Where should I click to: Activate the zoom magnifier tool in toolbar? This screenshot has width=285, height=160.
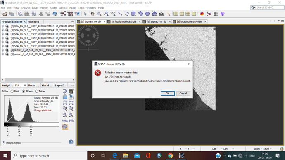(99, 14)
